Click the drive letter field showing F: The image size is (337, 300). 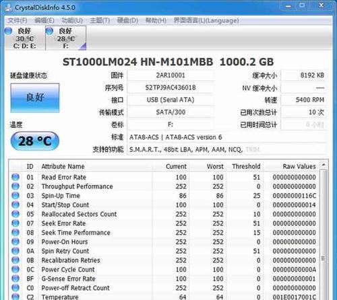pyautogui.click(x=171, y=124)
